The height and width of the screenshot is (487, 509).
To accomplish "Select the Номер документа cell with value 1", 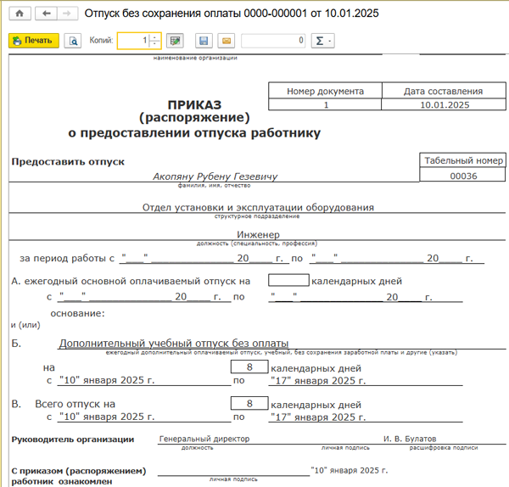I will 325,105.
